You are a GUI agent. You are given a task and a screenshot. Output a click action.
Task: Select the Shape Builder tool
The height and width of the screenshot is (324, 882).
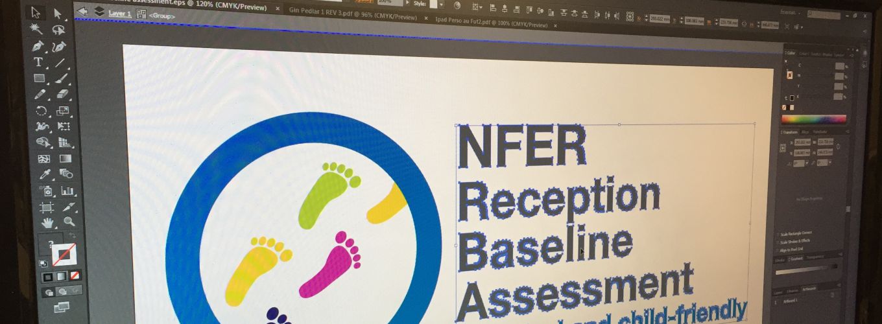click(x=43, y=143)
